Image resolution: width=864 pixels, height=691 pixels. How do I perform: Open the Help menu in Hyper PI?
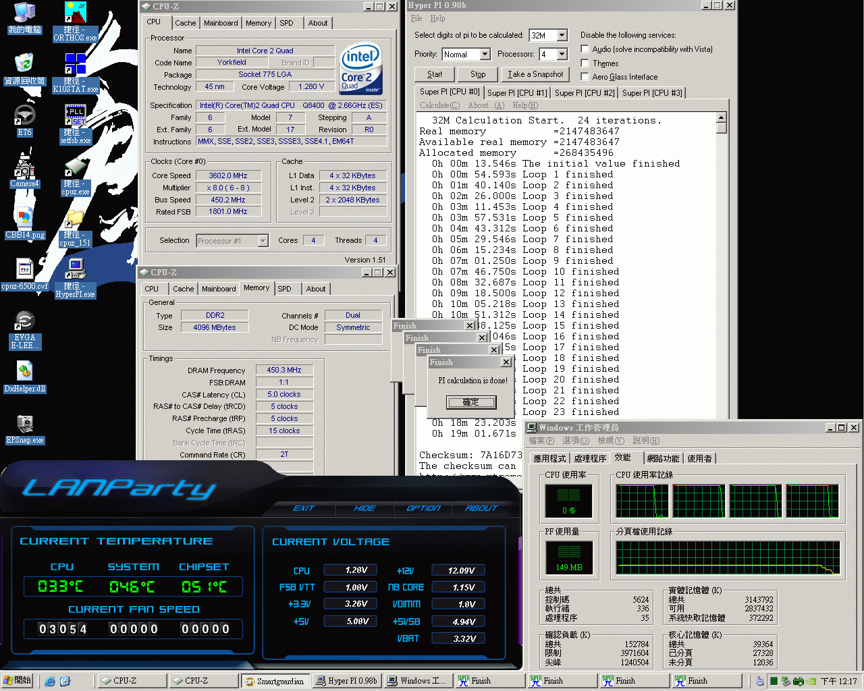(x=437, y=18)
